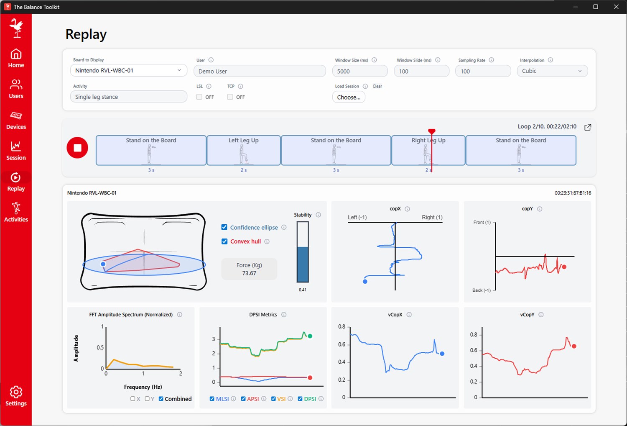Go to Home in the sidebar
Viewport: 627px width, 426px height.
click(16, 58)
